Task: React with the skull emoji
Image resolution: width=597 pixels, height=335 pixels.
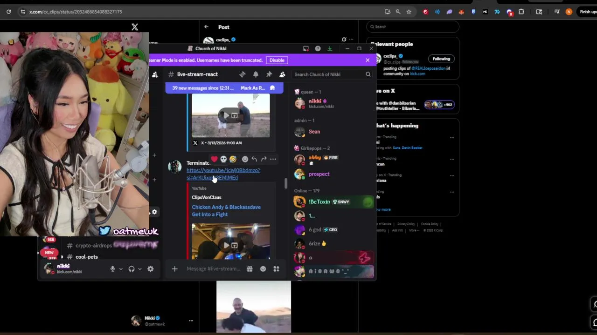Action: pyautogui.click(x=223, y=159)
